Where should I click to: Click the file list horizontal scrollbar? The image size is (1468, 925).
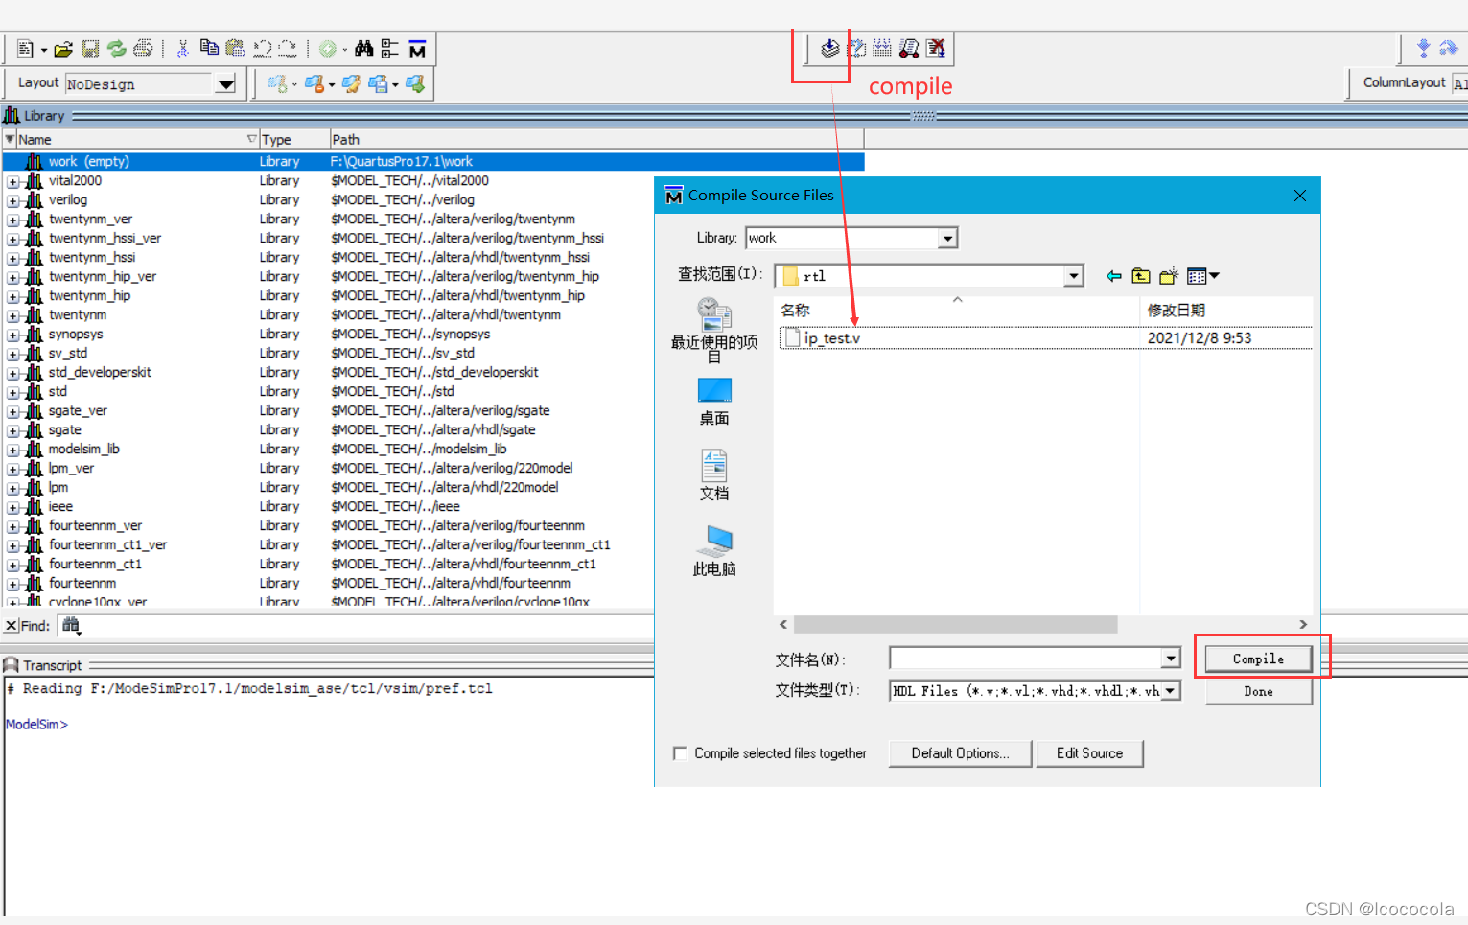[956, 625]
